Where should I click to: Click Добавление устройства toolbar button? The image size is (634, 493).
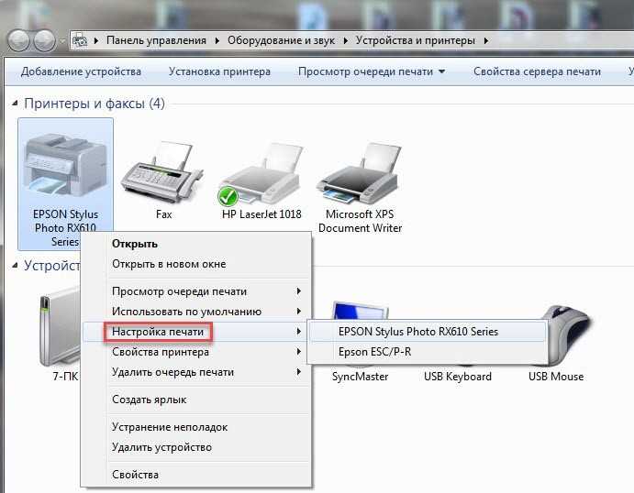click(81, 71)
